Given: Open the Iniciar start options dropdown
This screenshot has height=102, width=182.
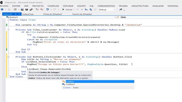Looking at the screenshot, I should [x=74, y=9].
